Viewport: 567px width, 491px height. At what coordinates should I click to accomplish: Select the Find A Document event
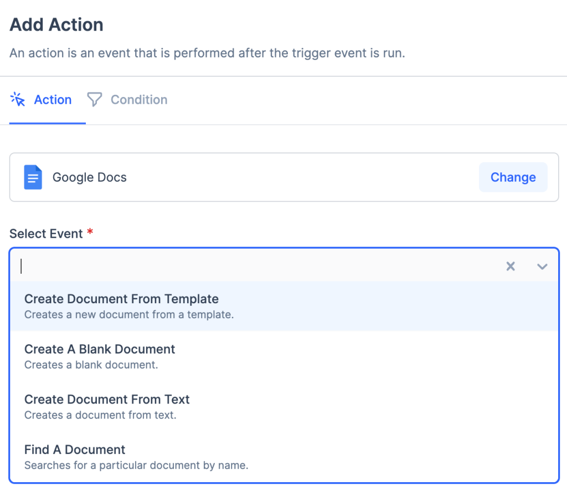point(75,449)
